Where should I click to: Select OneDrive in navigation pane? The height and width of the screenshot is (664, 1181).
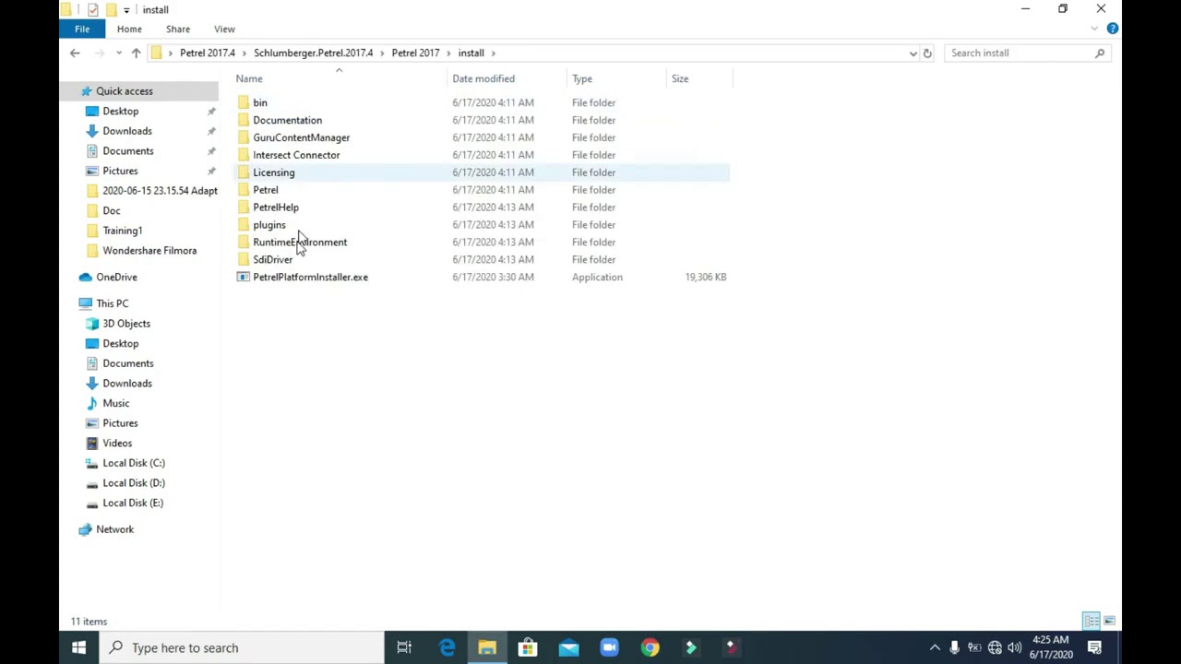coord(116,277)
